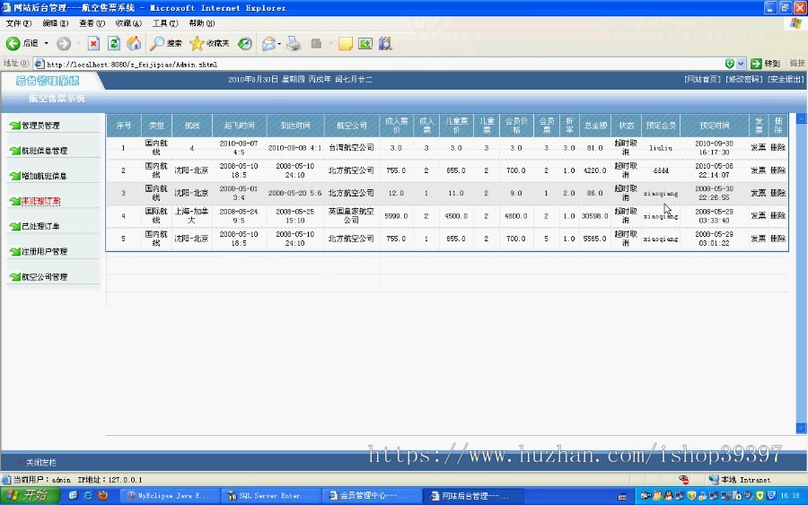
Task: Open the 文件 menu
Action: point(19,23)
